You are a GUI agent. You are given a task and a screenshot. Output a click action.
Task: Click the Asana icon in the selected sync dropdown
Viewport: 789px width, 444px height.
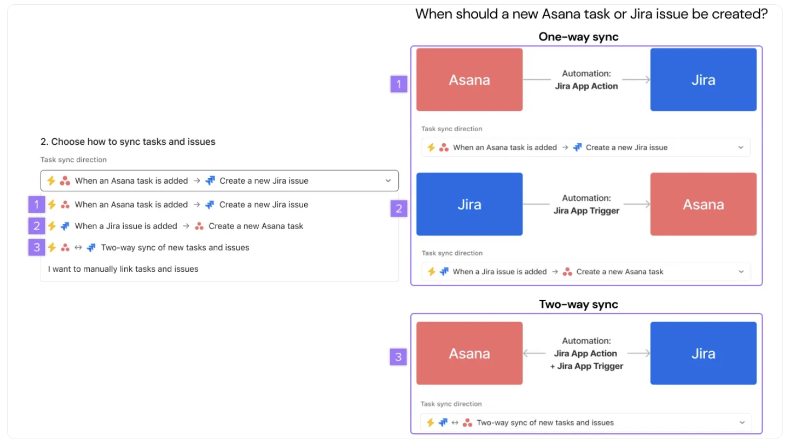coord(65,180)
